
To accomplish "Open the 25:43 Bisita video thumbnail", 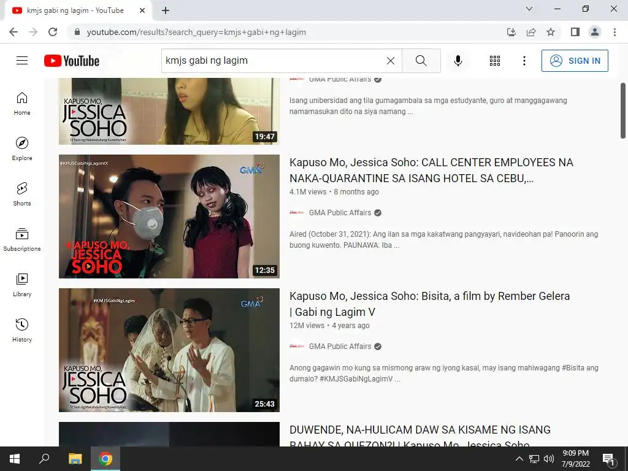I will pos(169,350).
